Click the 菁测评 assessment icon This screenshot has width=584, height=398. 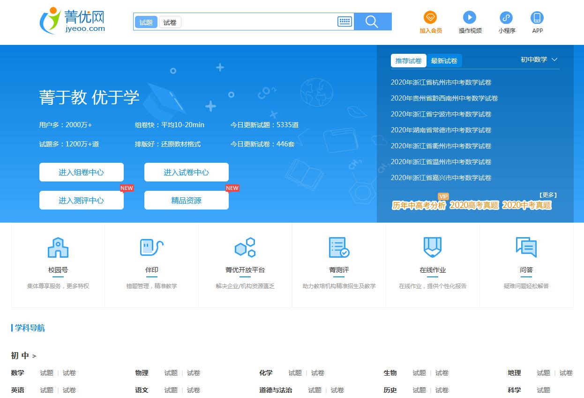click(339, 247)
